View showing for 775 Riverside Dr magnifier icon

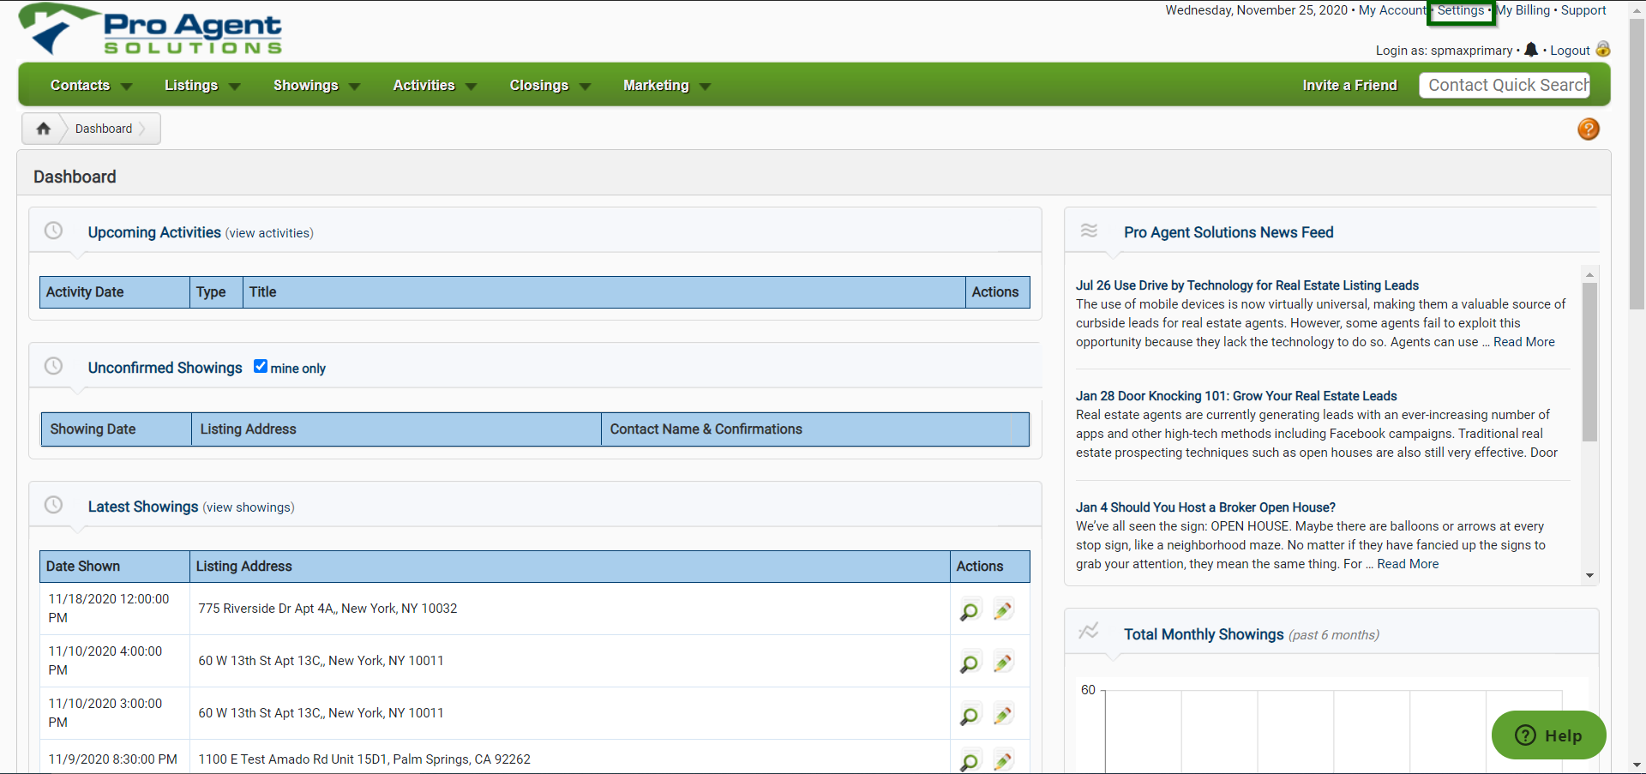pyautogui.click(x=969, y=610)
